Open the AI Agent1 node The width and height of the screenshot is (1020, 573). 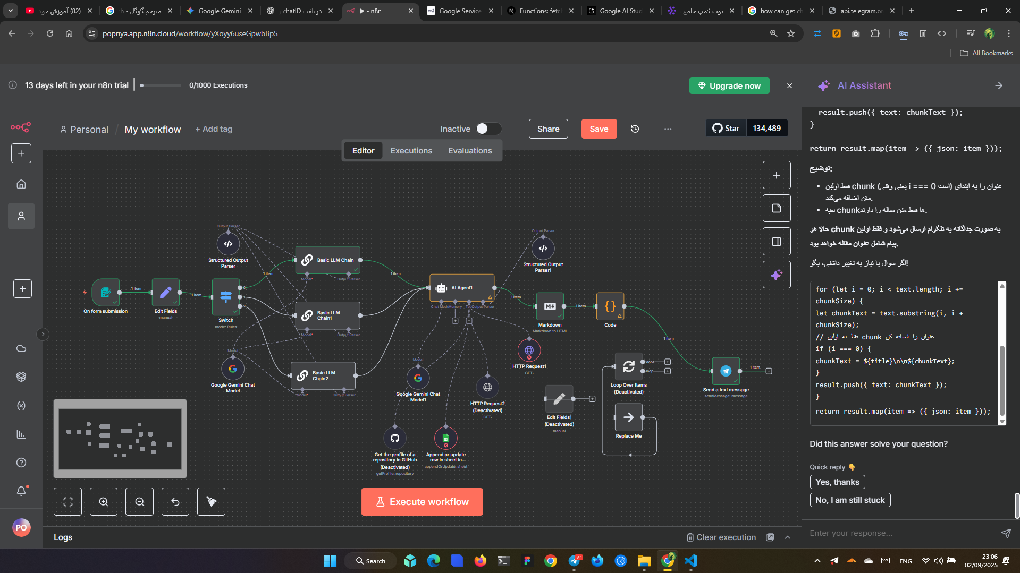click(461, 288)
